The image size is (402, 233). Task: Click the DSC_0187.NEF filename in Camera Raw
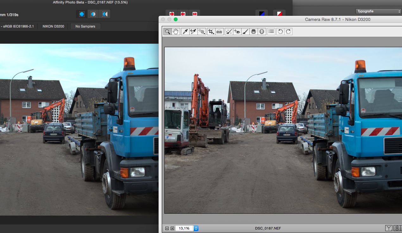tap(268, 228)
